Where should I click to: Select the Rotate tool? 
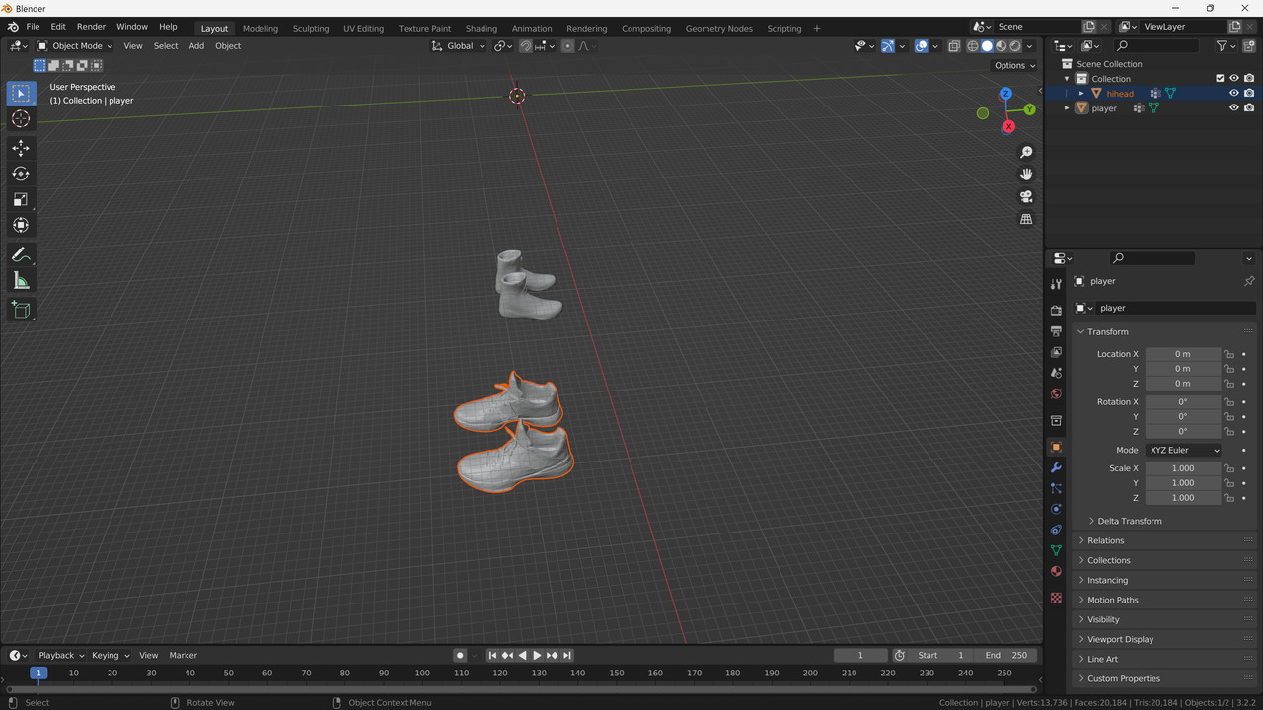coord(21,174)
